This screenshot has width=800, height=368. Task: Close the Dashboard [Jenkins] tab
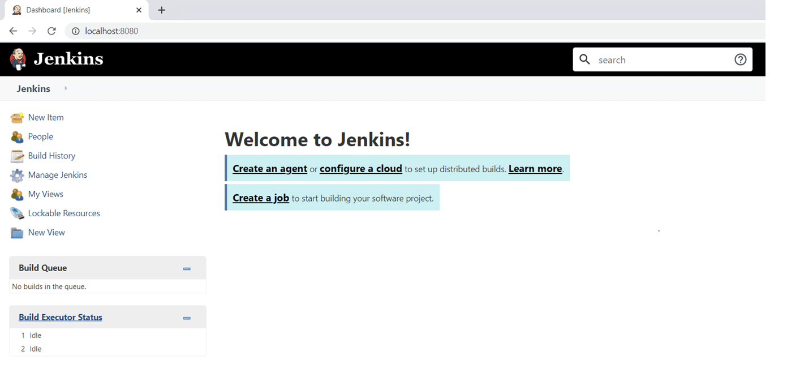tap(139, 10)
